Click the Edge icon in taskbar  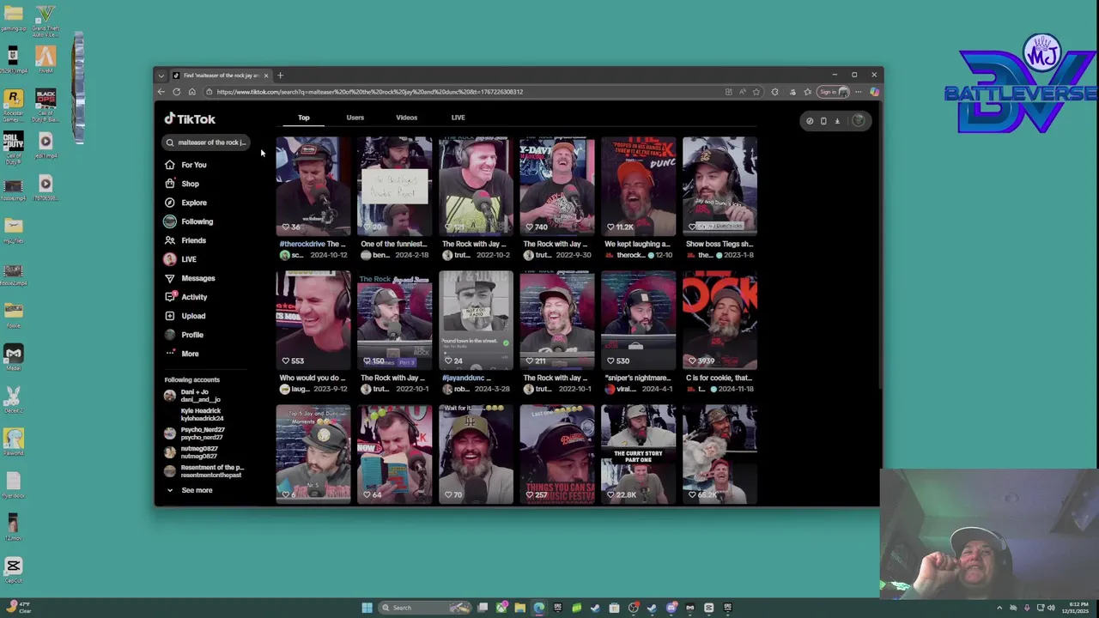(x=538, y=608)
